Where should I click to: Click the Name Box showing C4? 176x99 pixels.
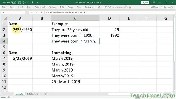[x=12, y=12]
